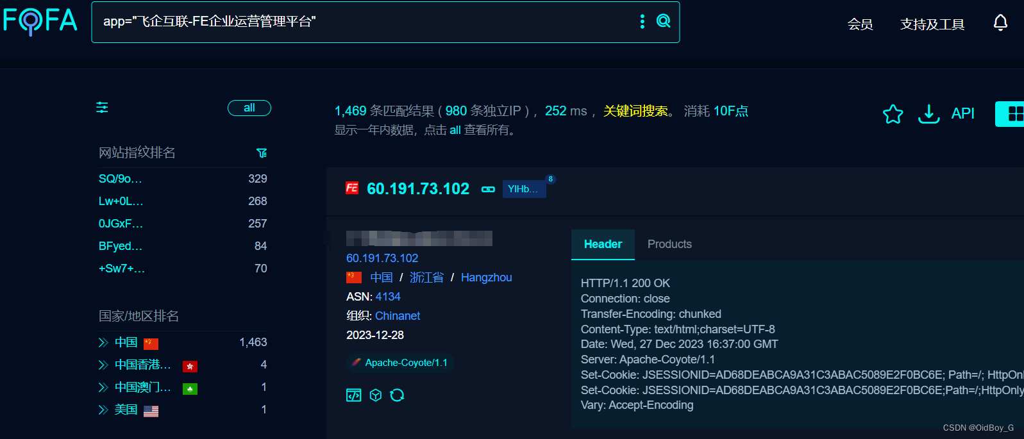The height and width of the screenshot is (439, 1024).
Task: Click the China flag in host location
Action: click(x=354, y=277)
